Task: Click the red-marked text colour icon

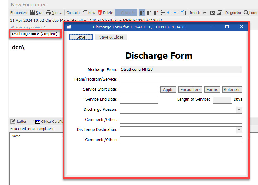Action: click(x=156, y=13)
